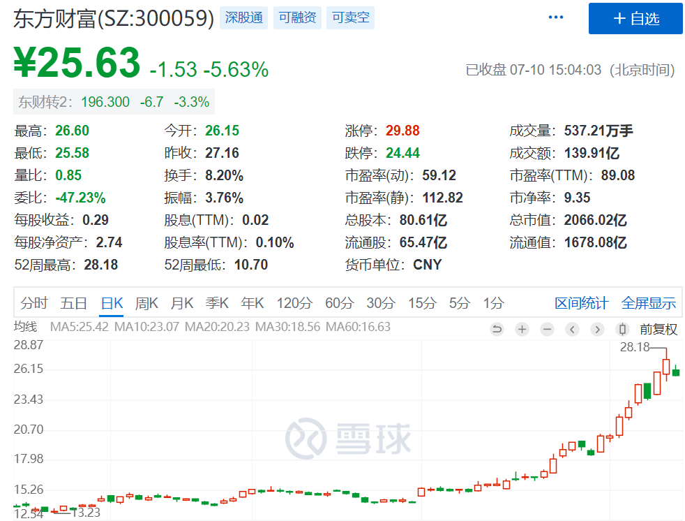Click the MA10:23.07 indicator label
685x521 pixels.
tap(146, 327)
